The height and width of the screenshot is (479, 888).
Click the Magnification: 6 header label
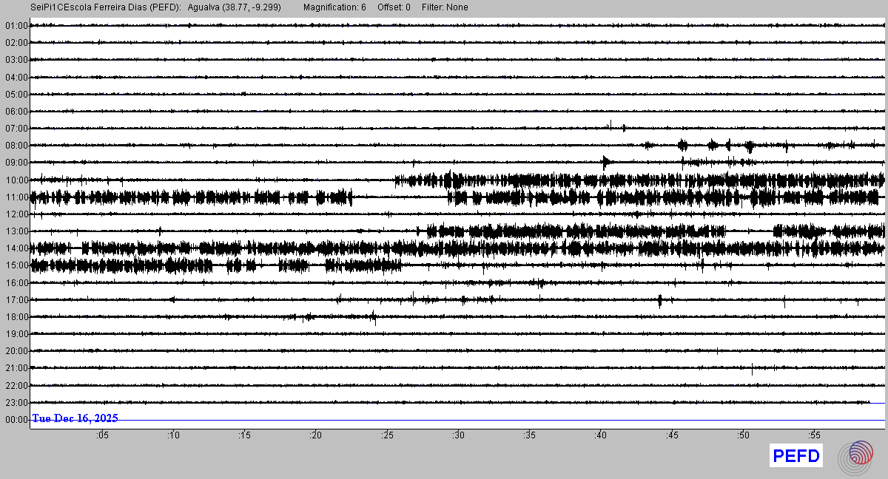tap(334, 7)
